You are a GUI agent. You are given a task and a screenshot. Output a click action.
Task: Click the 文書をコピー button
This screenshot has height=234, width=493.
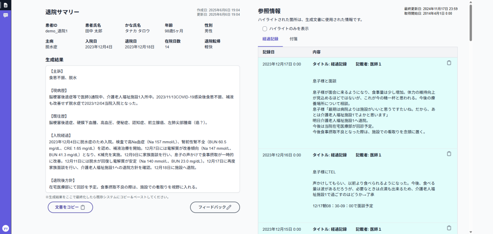point(70,207)
